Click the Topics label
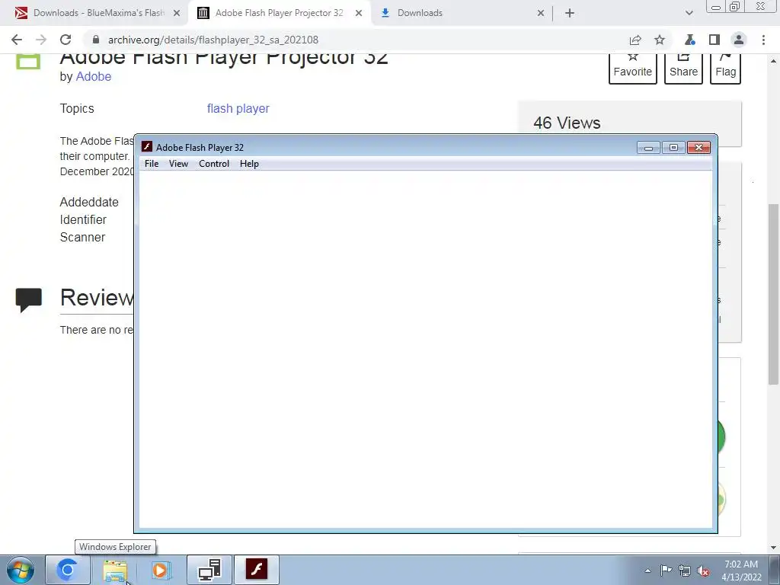This screenshot has height=585, width=780. (77, 108)
